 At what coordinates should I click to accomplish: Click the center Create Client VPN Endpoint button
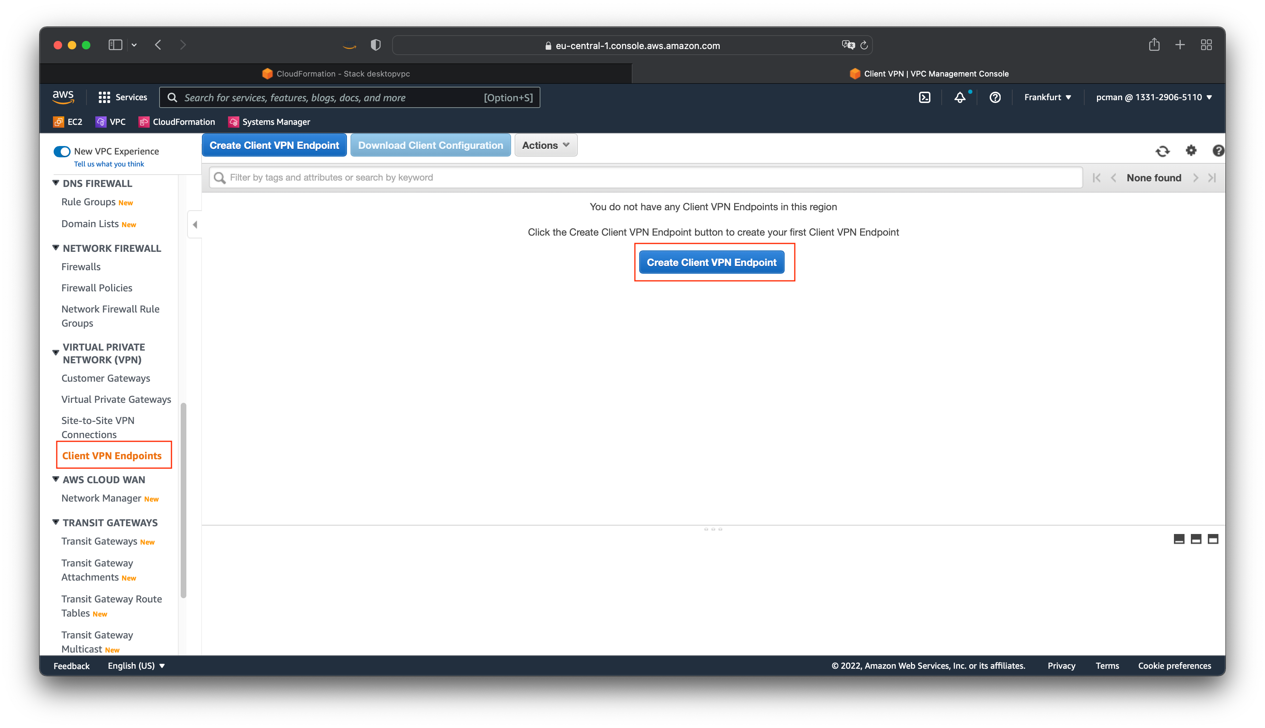coord(711,262)
